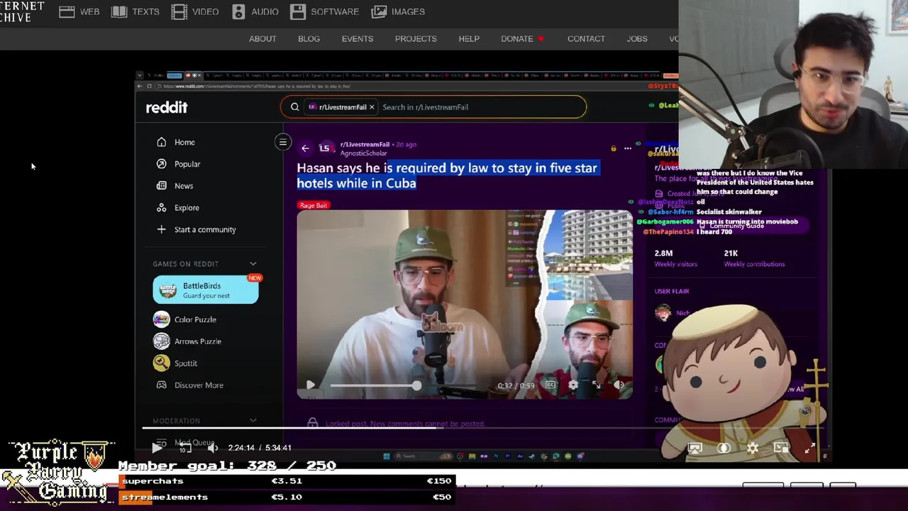Image resolution: width=908 pixels, height=511 pixels.
Task: Click the lock icon beside post options
Action: pyautogui.click(x=613, y=148)
